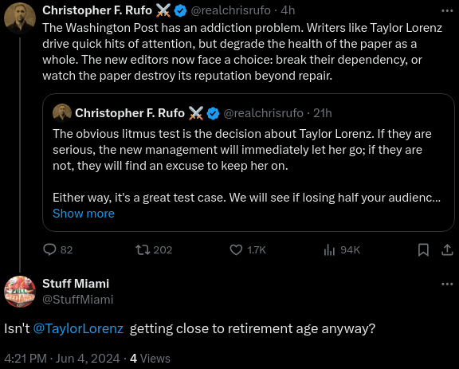Open reply on Rufo's tweet

49,249
